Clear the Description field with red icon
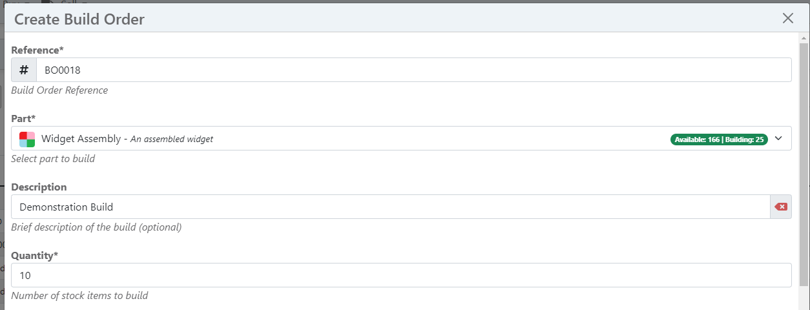The width and height of the screenshot is (810, 310). (781, 207)
